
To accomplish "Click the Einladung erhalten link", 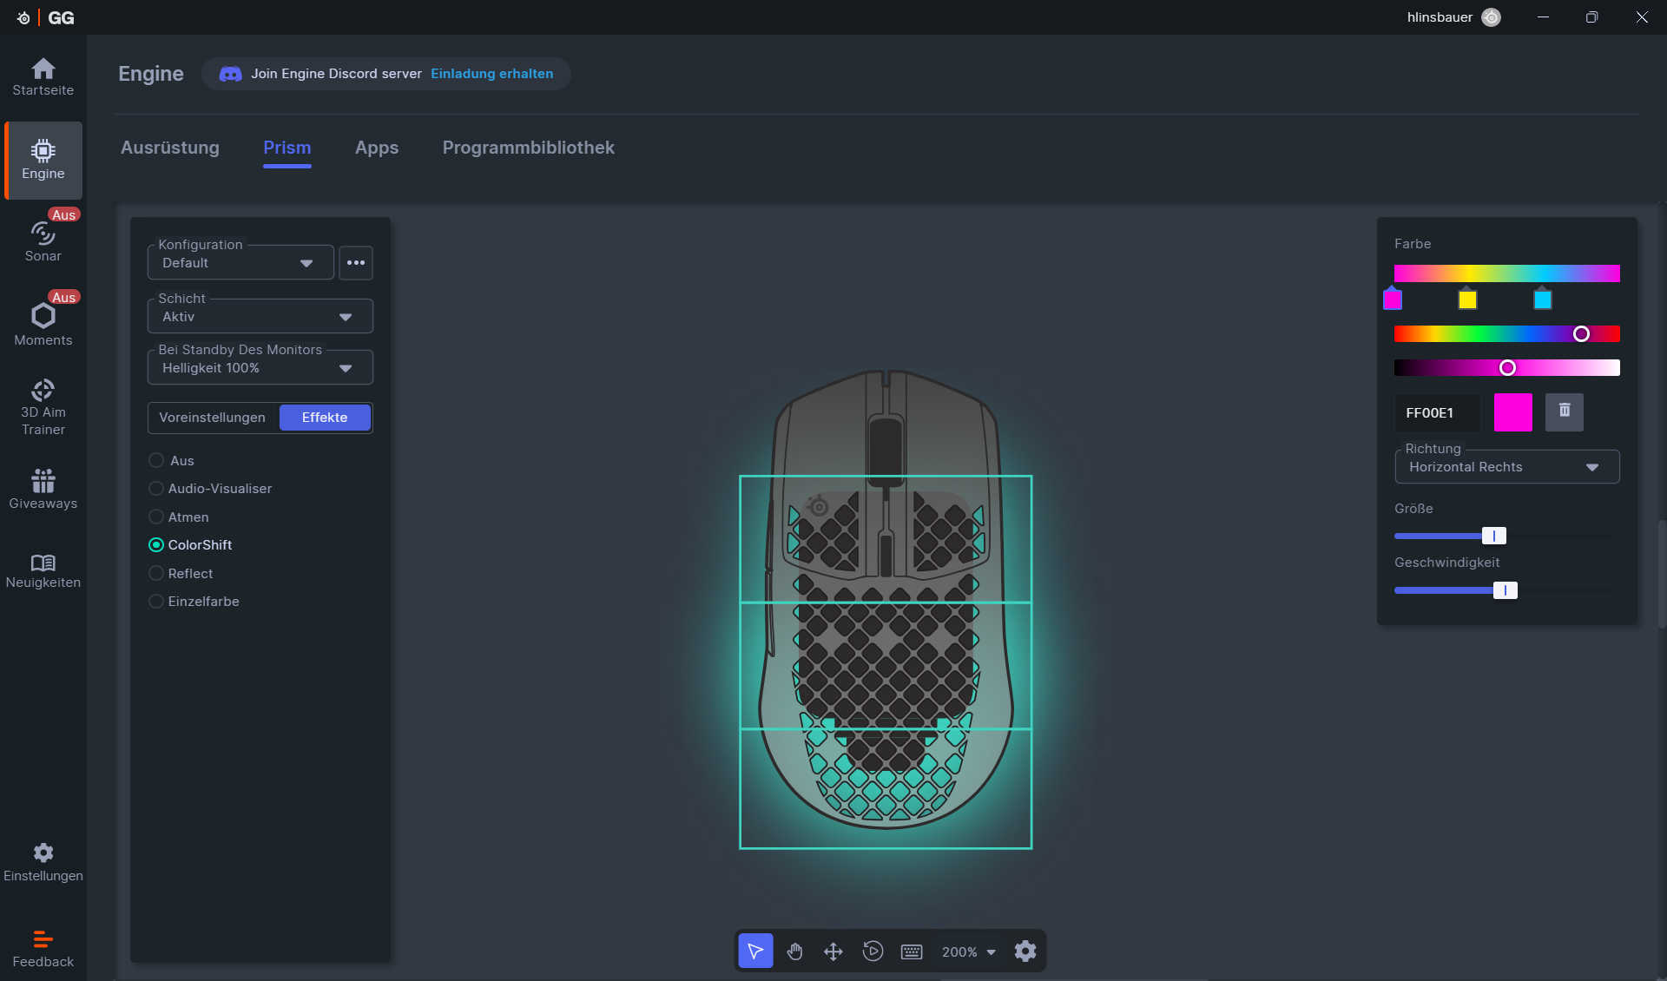I will pyautogui.click(x=491, y=74).
